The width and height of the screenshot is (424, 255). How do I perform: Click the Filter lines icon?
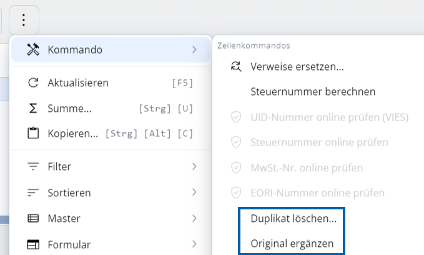(x=33, y=167)
